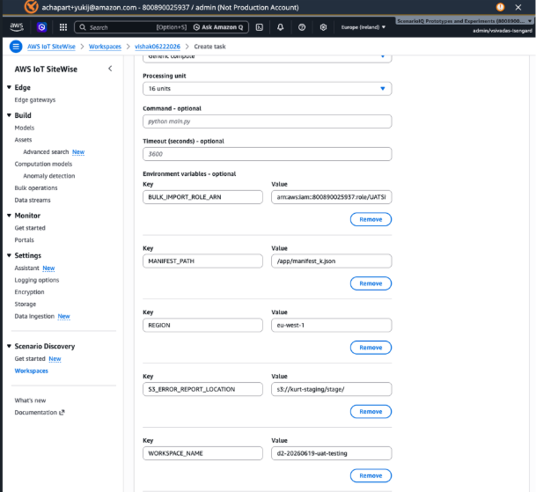Screen dimensions: 536x492
Task: Collapse the Edge section
Action: (x=9, y=87)
